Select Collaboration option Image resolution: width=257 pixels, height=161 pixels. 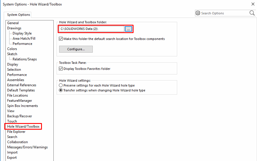(18, 142)
